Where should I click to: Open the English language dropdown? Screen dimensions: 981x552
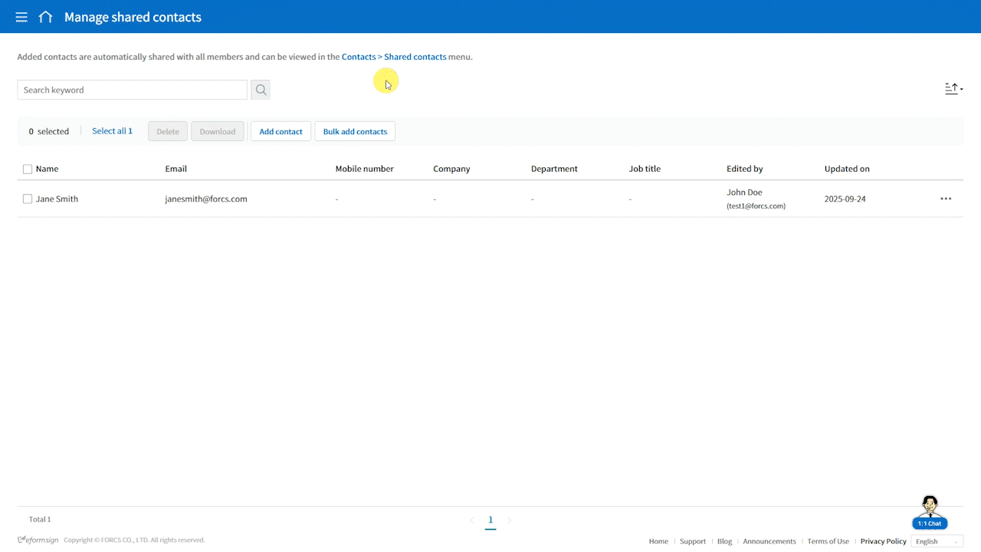tap(937, 541)
